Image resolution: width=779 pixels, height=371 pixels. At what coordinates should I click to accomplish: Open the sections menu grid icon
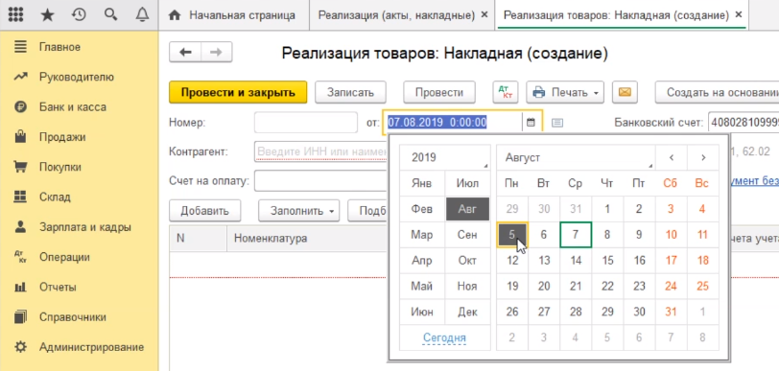[16, 15]
